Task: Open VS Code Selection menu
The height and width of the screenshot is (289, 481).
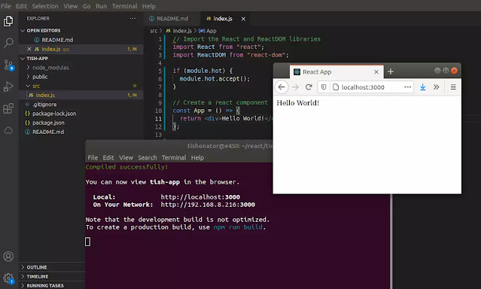Action: click(x=45, y=6)
